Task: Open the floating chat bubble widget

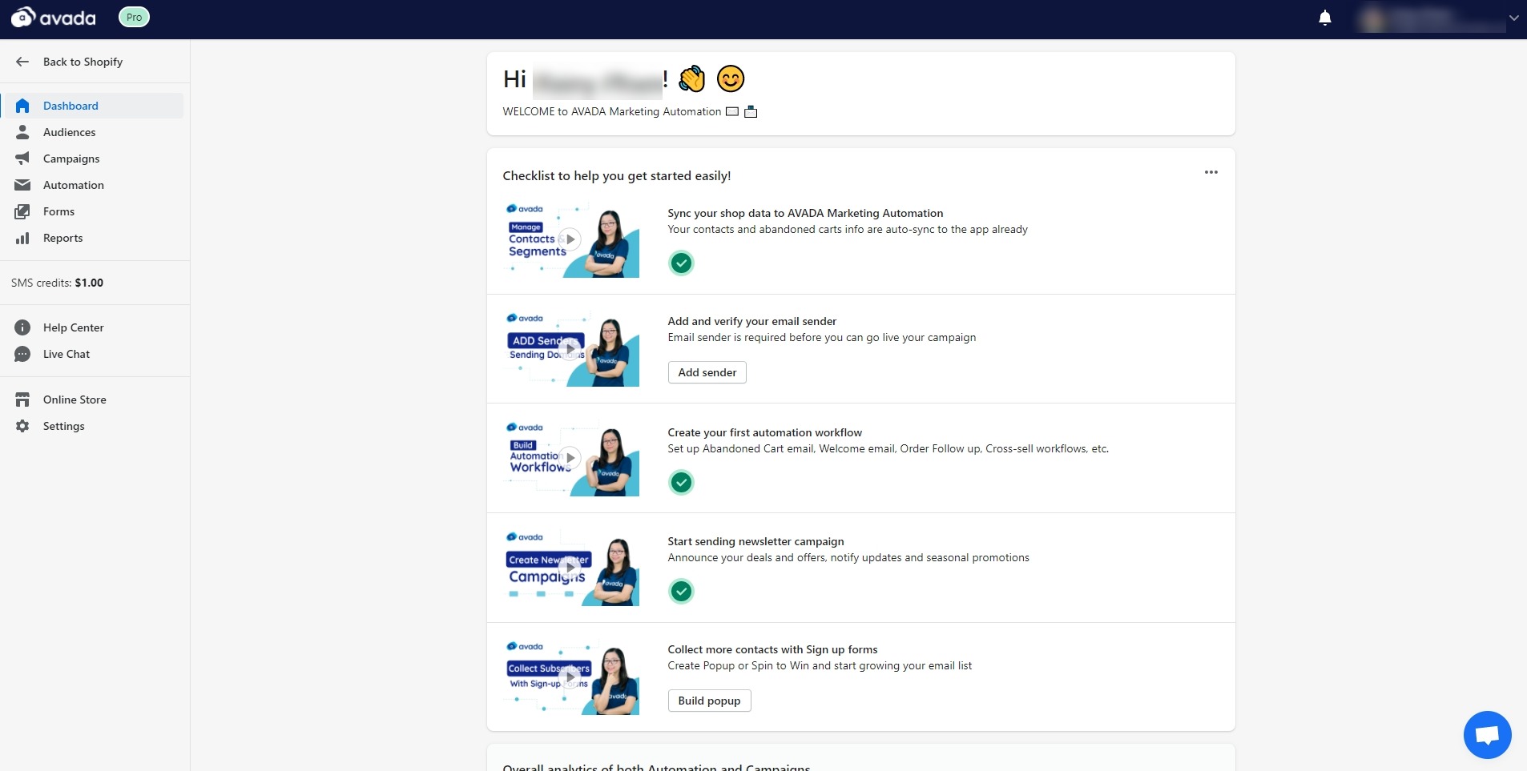Action: click(x=1487, y=734)
